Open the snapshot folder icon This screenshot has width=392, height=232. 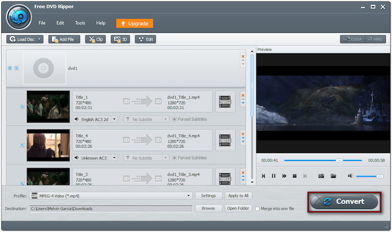[x=333, y=176]
